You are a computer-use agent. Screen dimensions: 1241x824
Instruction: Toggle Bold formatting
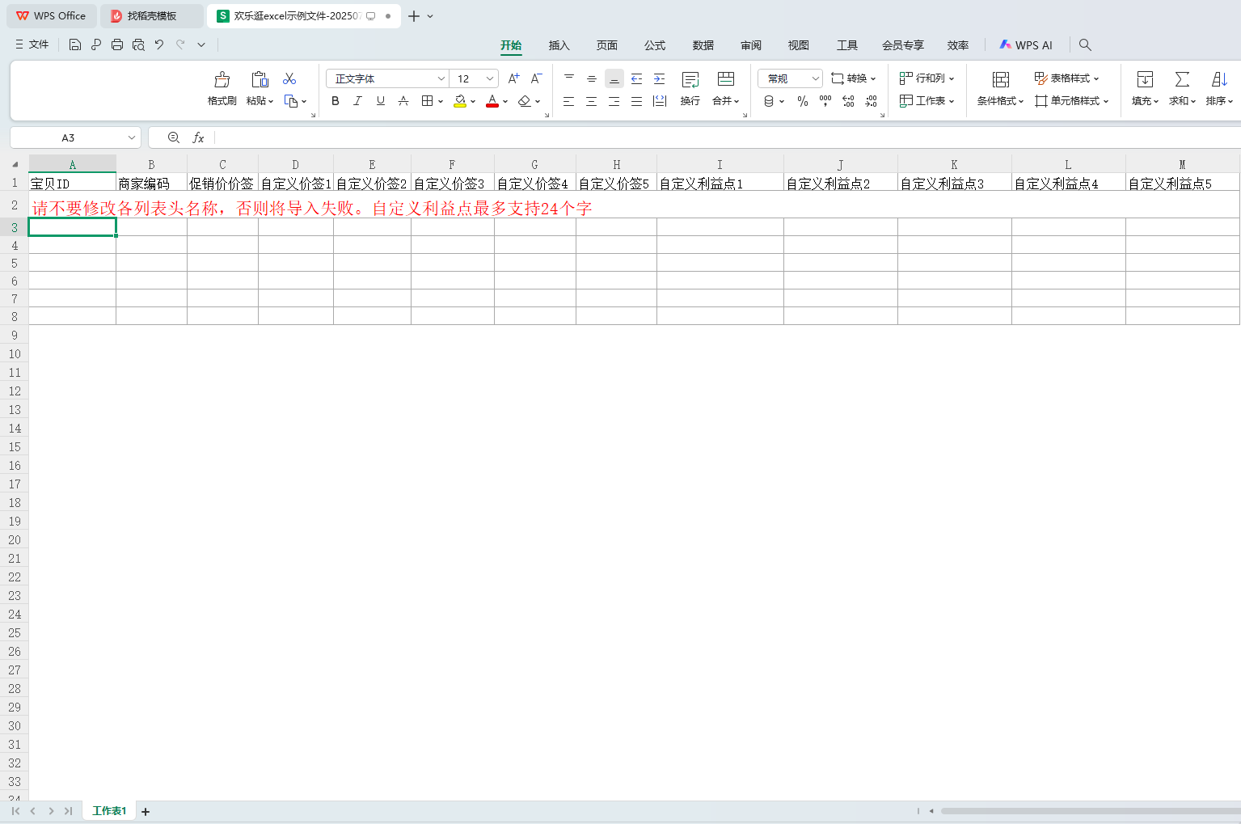click(x=336, y=101)
